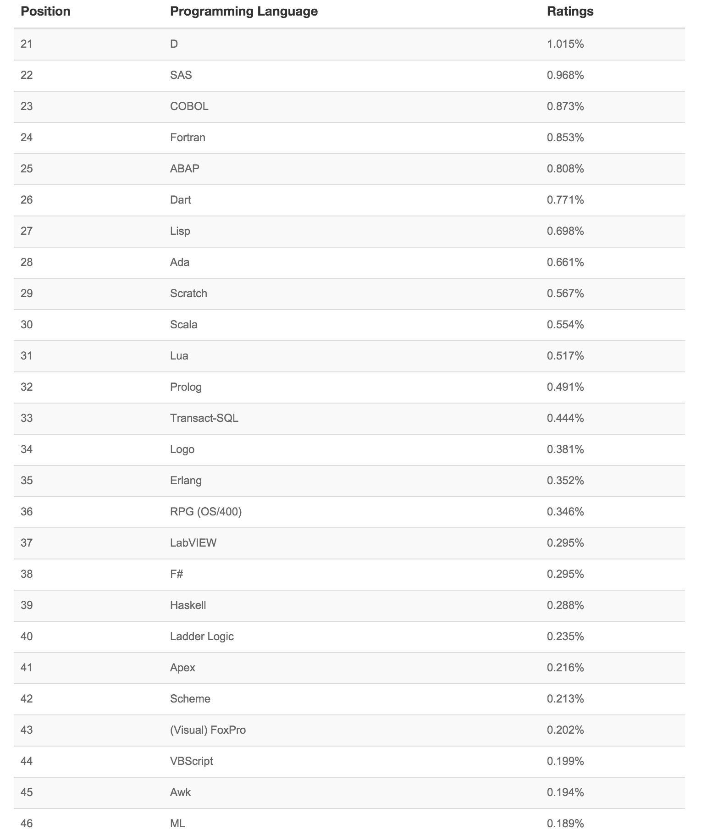The height and width of the screenshot is (830, 707).
Task: Select the VBScript language name
Action: pyautogui.click(x=191, y=761)
